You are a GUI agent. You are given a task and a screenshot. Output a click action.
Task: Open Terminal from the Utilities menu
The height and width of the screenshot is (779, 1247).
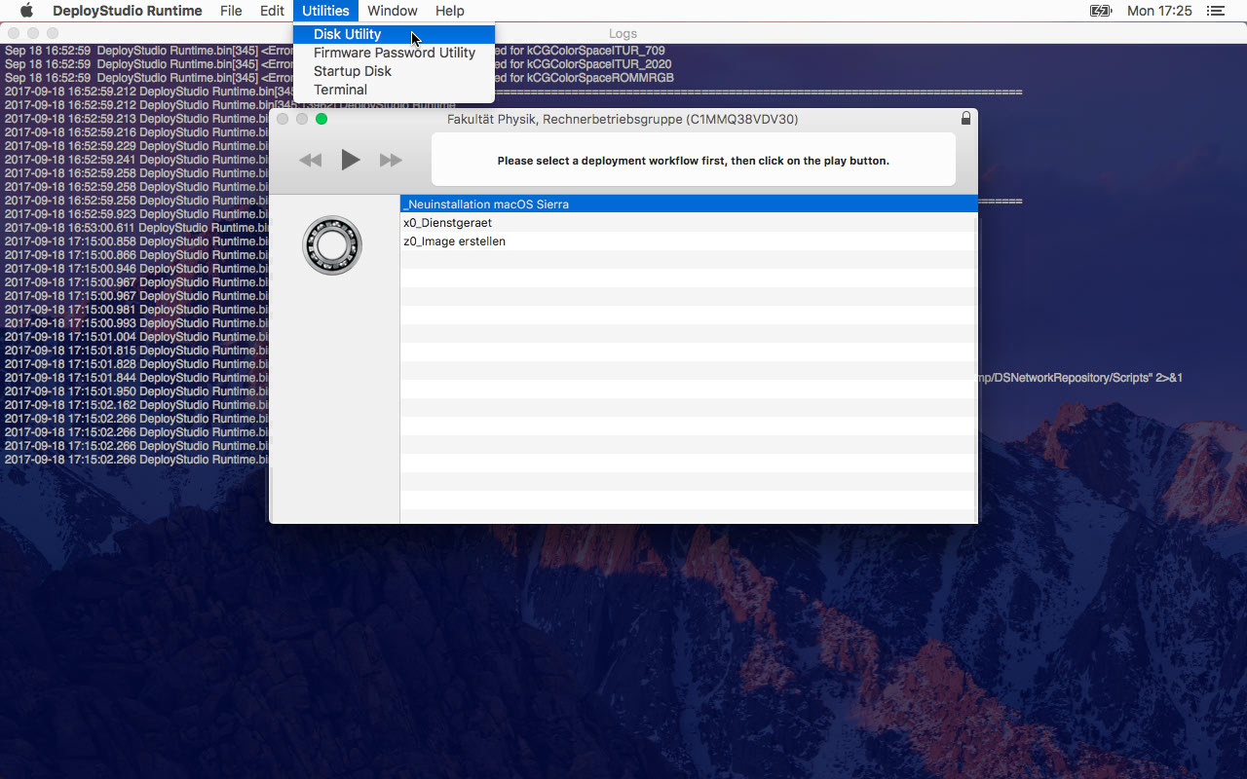(394, 90)
